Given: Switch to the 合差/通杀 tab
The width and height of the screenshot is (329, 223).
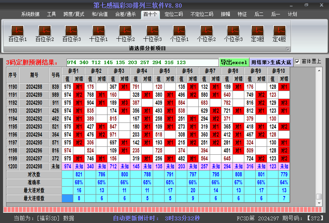Looking at the screenshot, I should point(125,14).
